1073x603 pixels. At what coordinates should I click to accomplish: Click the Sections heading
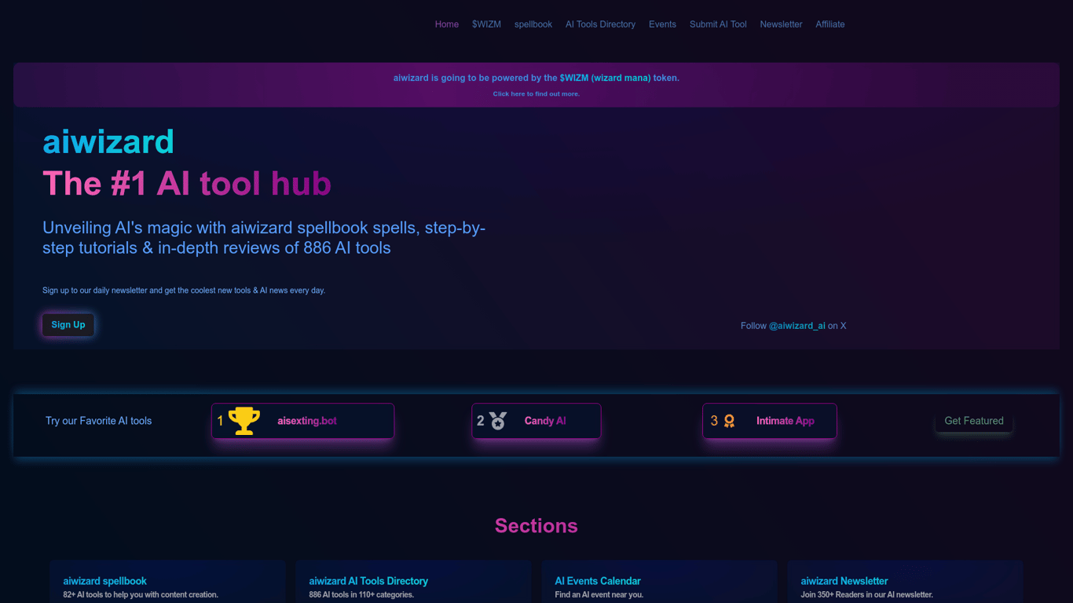click(536, 526)
